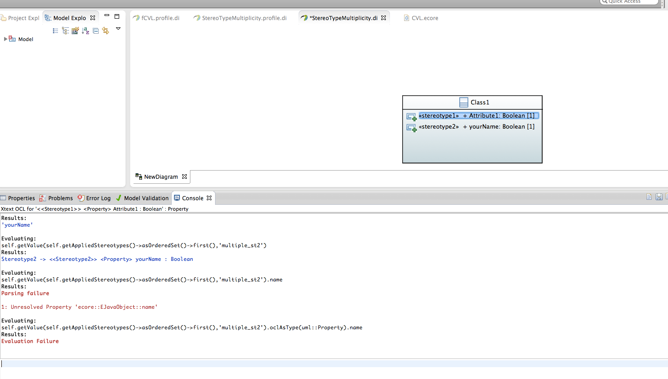Open the StereoTypeMultiplicity.profile.di tab
Viewport: 668px width, 379px height.
coord(240,18)
